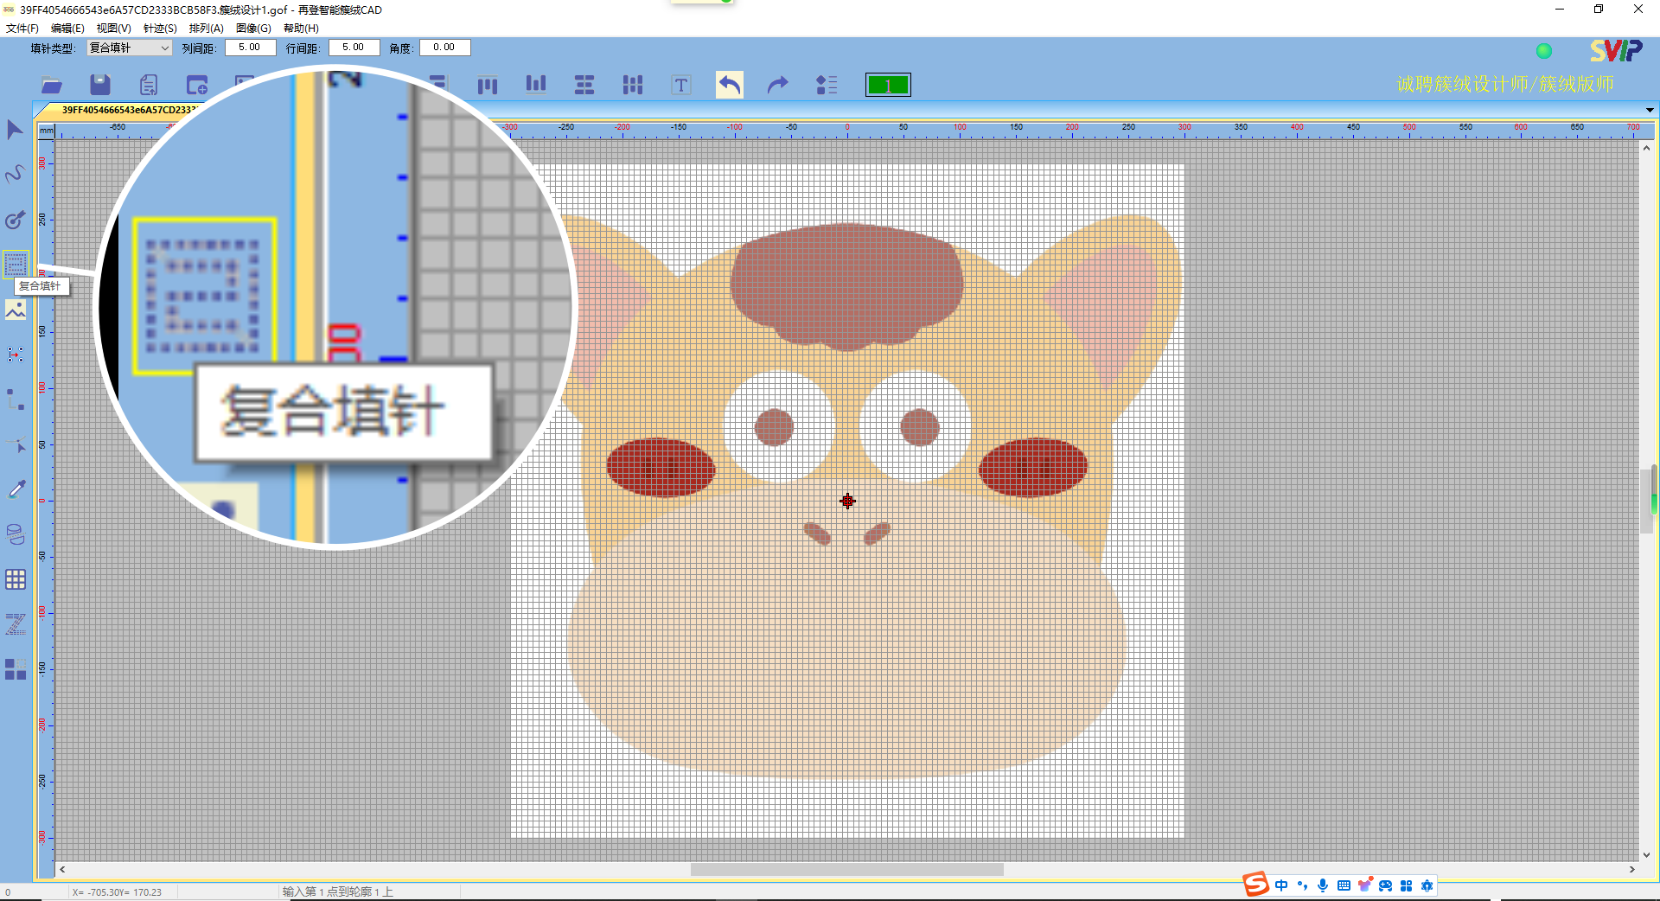Click the Sogou input method S logo
The width and height of the screenshot is (1660, 901).
point(1256,885)
